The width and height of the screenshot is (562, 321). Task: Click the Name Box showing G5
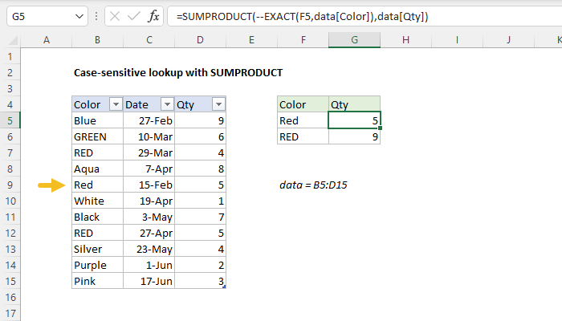[x=47, y=17]
